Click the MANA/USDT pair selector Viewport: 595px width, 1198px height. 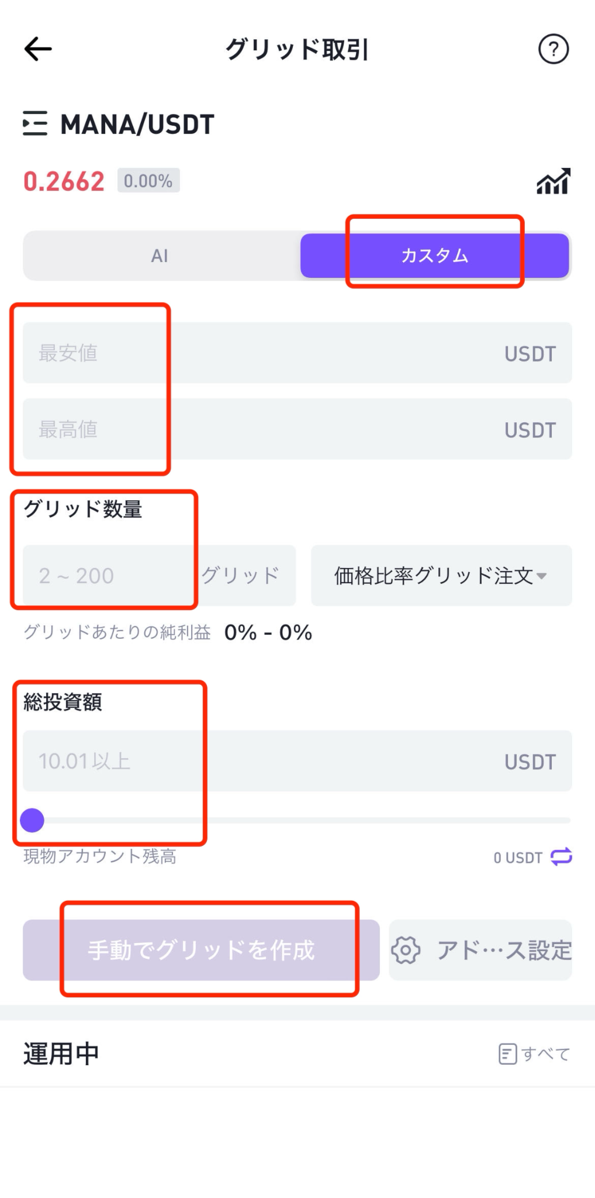(137, 124)
